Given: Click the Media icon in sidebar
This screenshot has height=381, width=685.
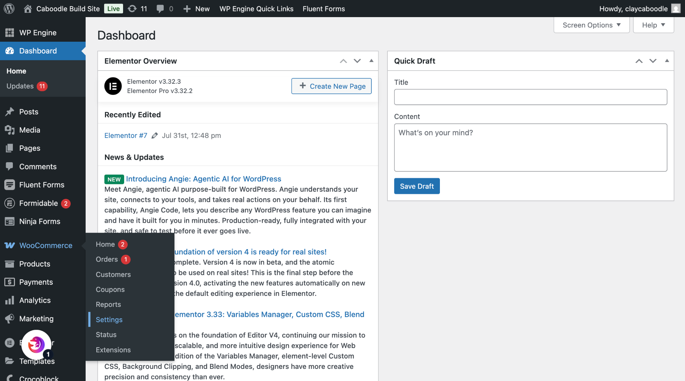Looking at the screenshot, I should tap(10, 130).
